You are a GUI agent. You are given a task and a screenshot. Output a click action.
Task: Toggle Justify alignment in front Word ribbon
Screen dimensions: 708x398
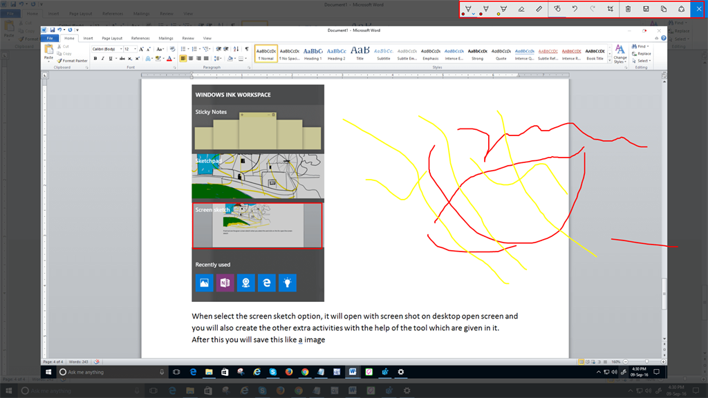[x=206, y=59]
